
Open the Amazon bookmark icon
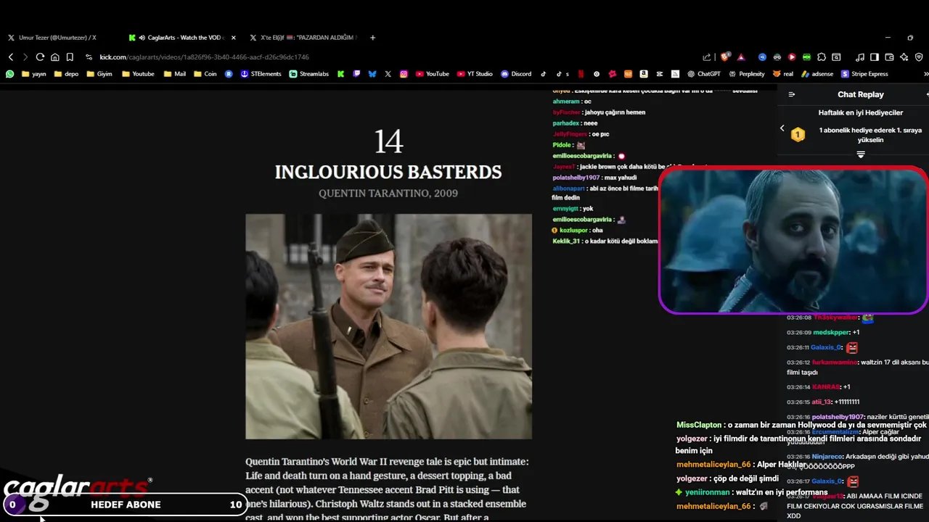click(644, 74)
